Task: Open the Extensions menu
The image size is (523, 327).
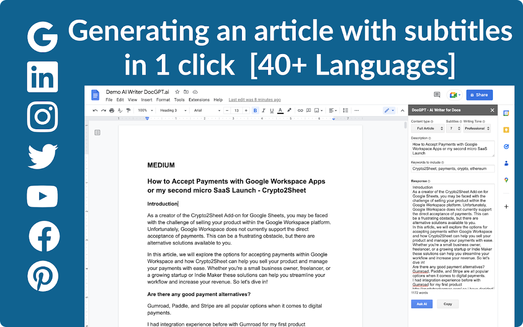Action: tap(199, 100)
